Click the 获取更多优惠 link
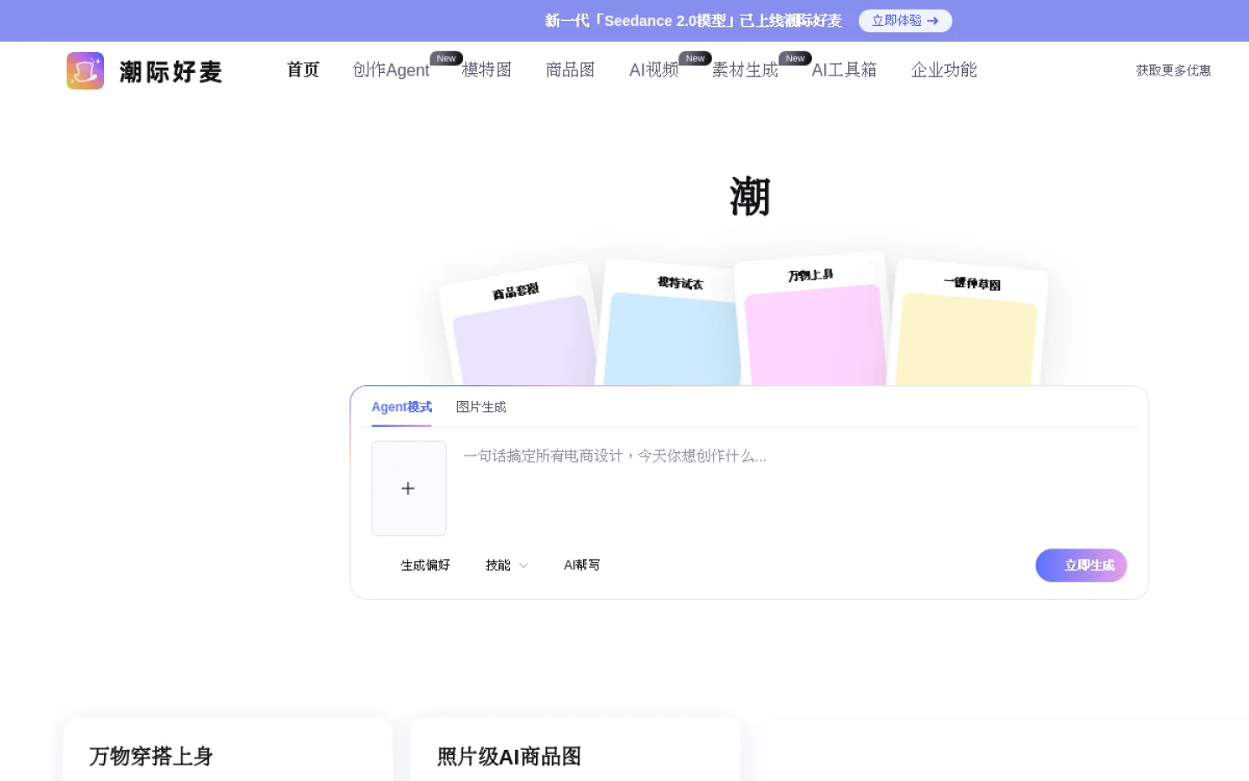 [1174, 70]
